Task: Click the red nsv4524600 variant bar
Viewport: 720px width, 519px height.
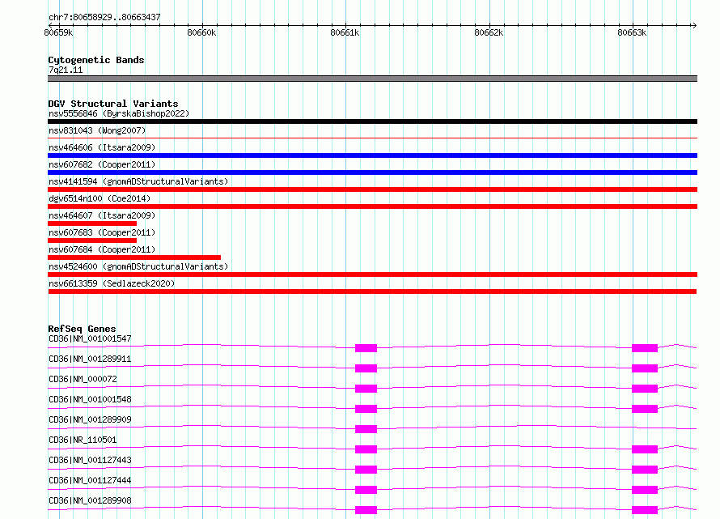Action: (x=372, y=274)
